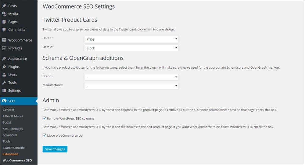Click the Pages icon in sidebar

coord(4,22)
